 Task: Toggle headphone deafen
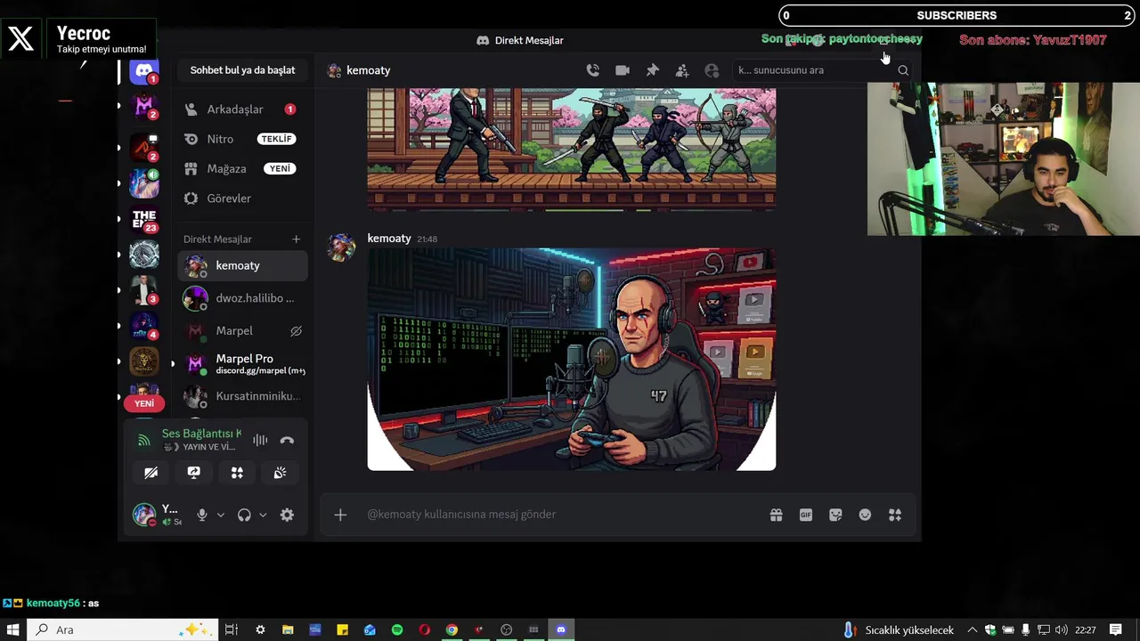pos(244,515)
